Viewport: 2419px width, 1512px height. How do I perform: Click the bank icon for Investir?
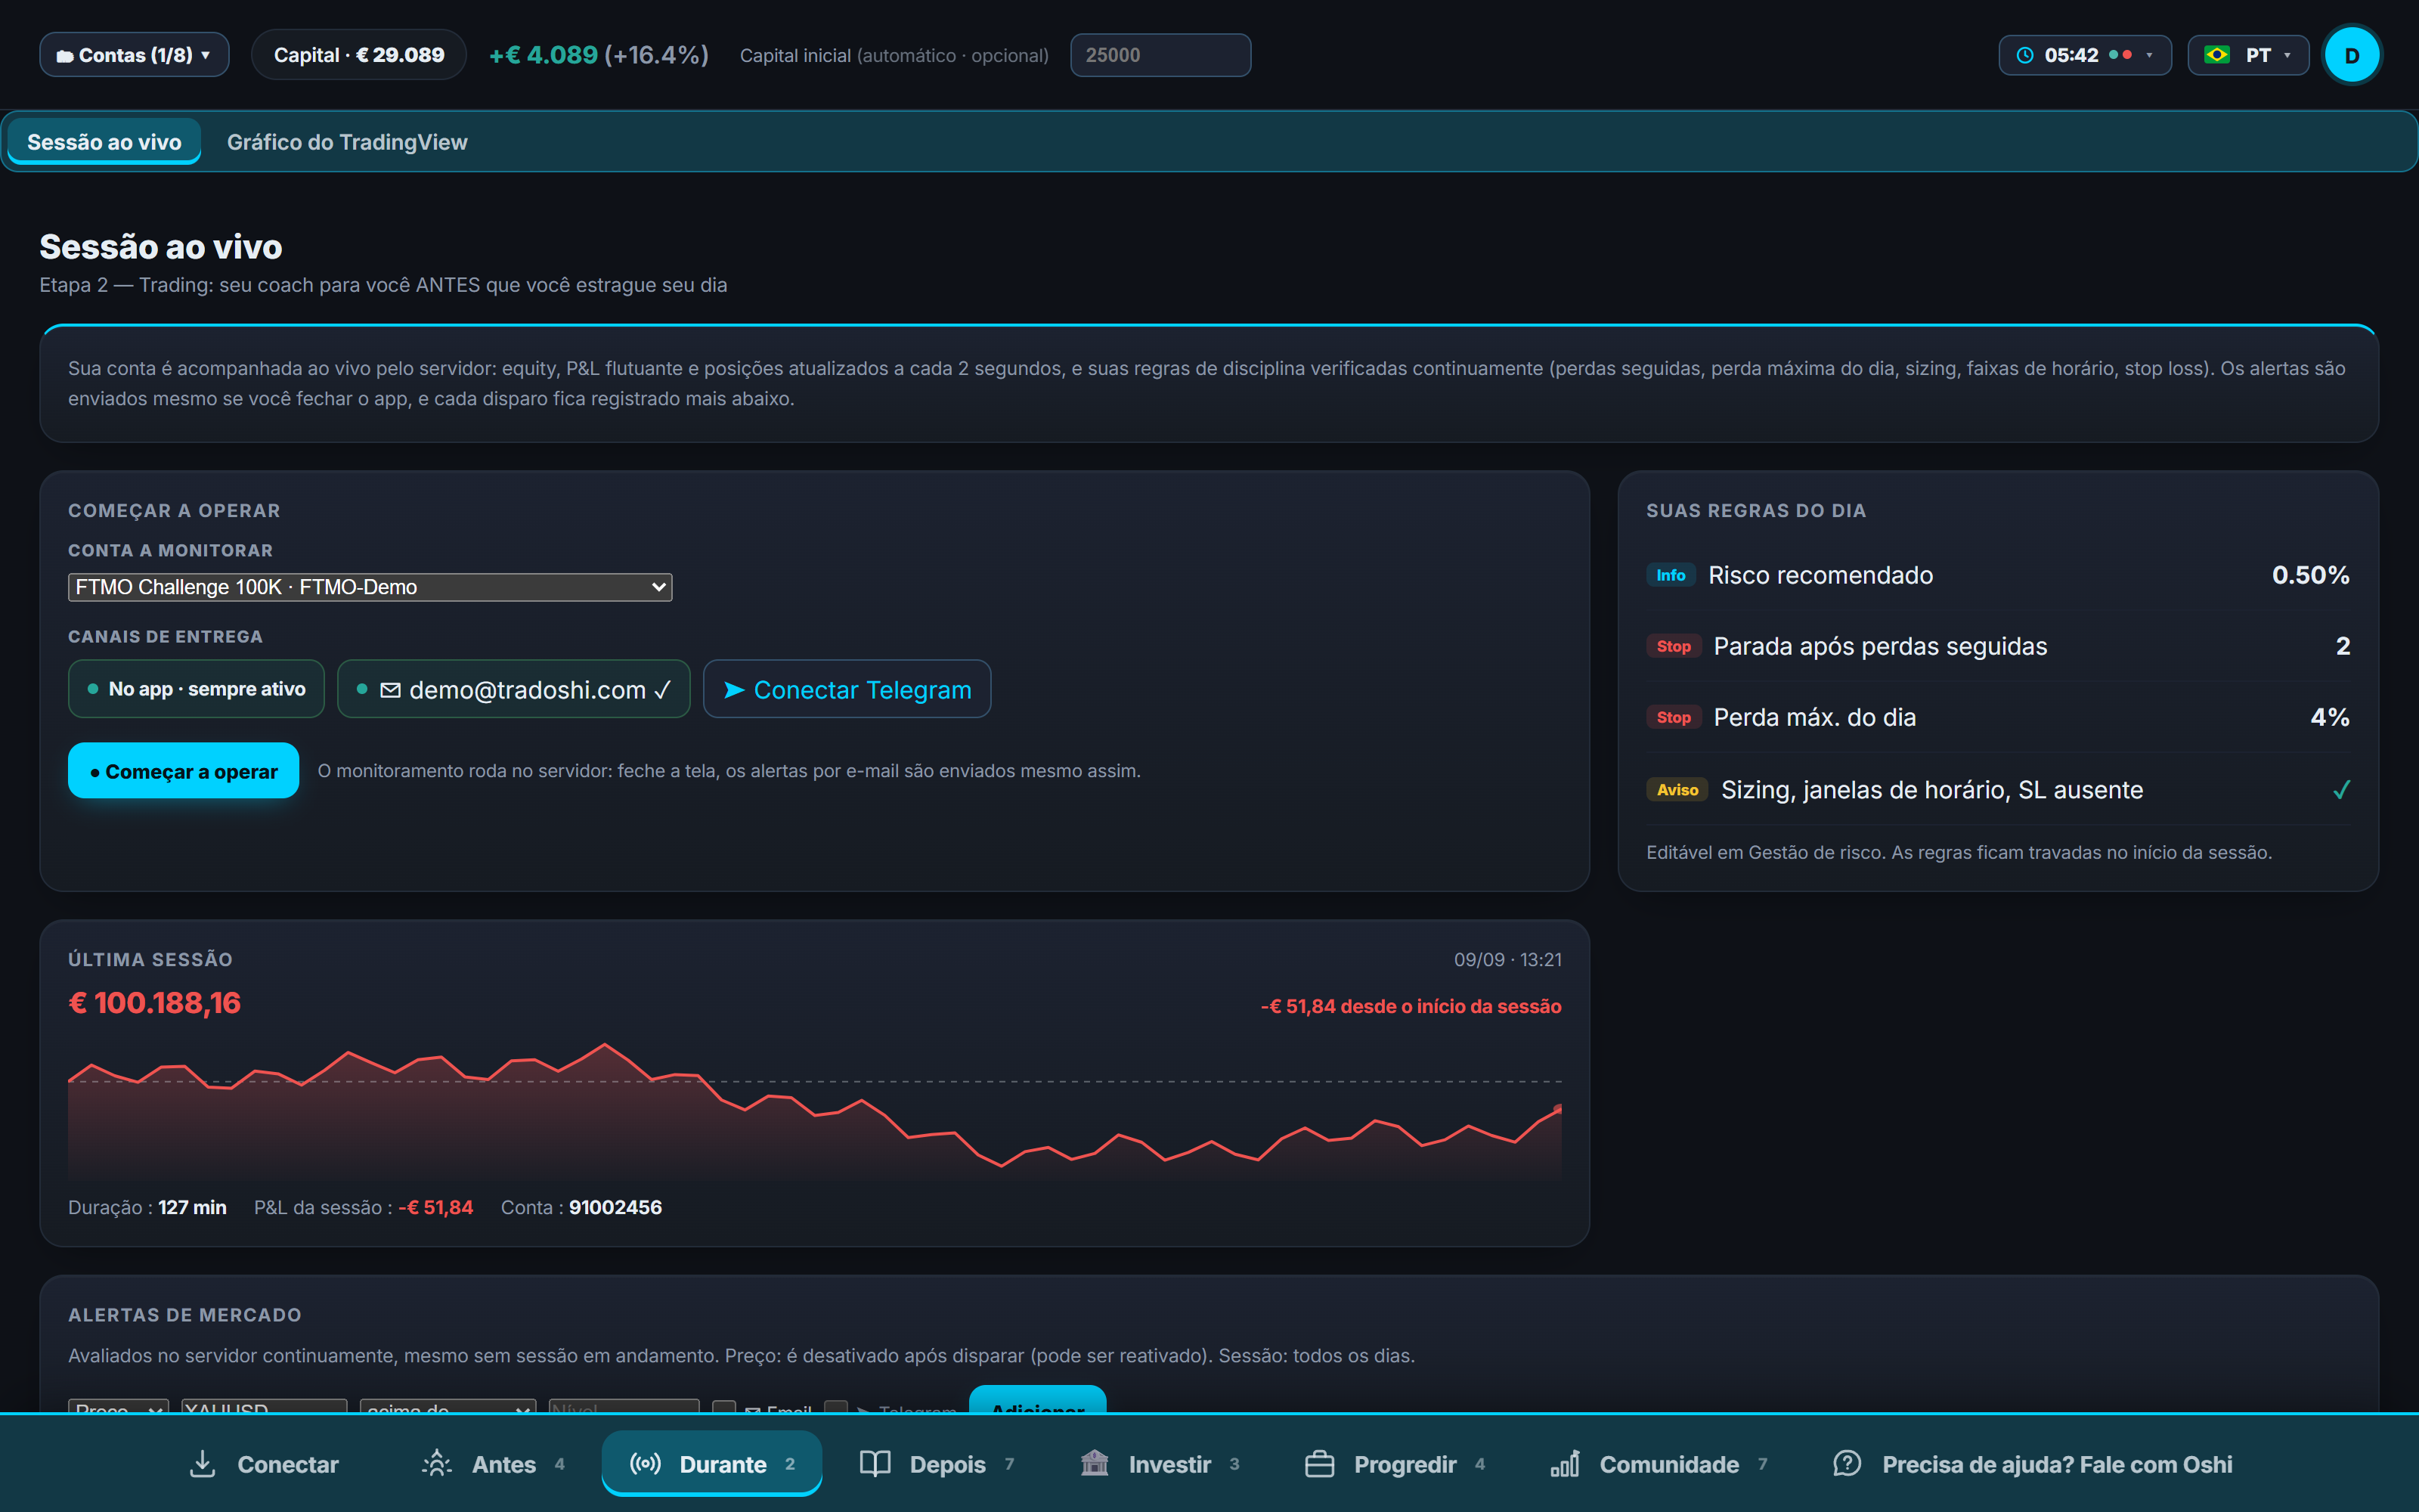pyautogui.click(x=1095, y=1464)
